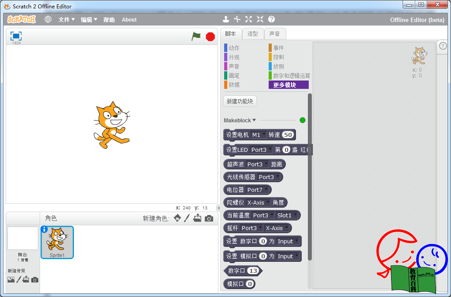Open Port3 dropdown in 超声波 block
Screen dimensions: 451x297
[x=257, y=164]
